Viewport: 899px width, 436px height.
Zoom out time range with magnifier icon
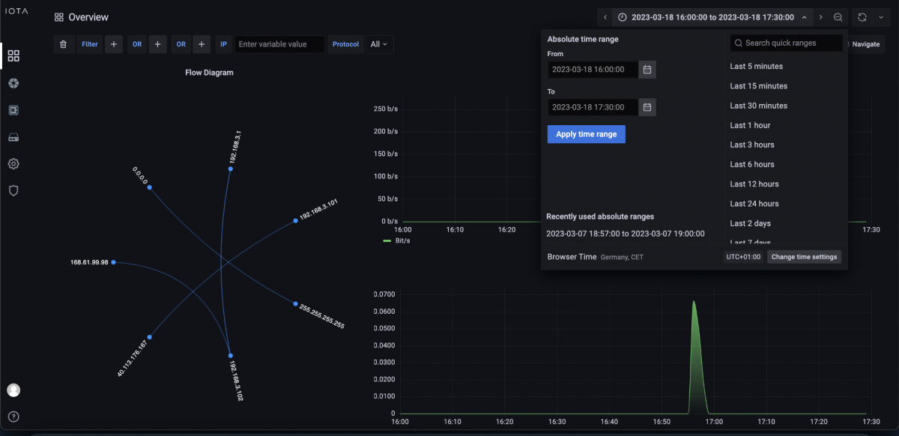838,17
